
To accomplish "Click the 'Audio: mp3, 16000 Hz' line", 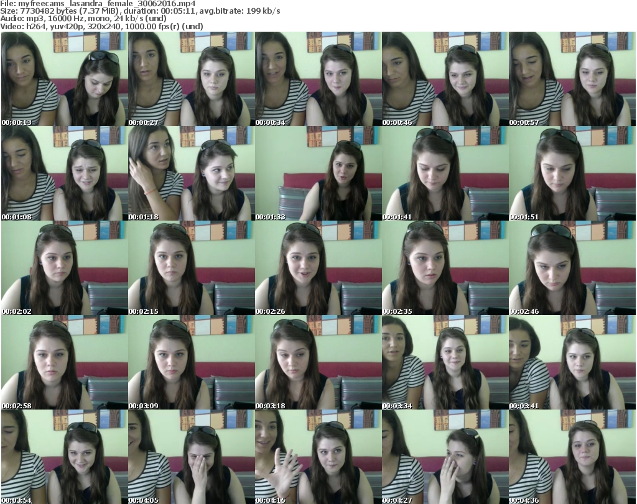I will coord(83,19).
